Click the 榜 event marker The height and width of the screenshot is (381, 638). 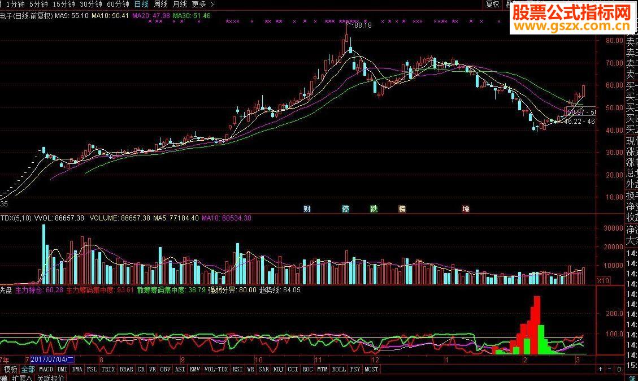tap(402, 209)
